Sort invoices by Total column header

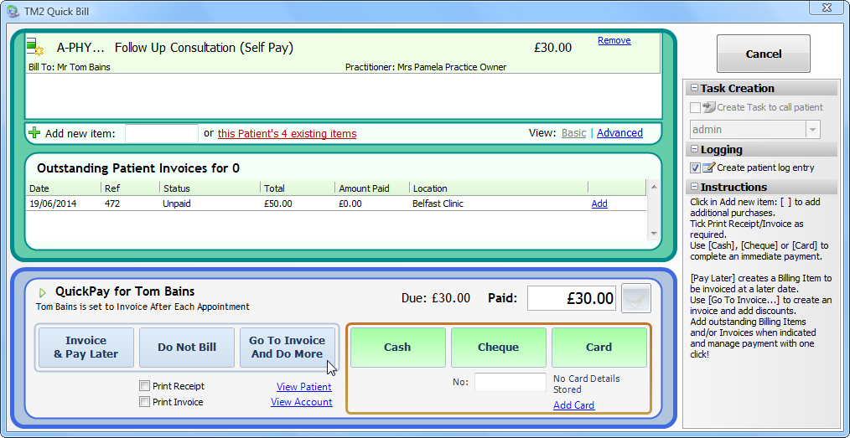(x=297, y=188)
